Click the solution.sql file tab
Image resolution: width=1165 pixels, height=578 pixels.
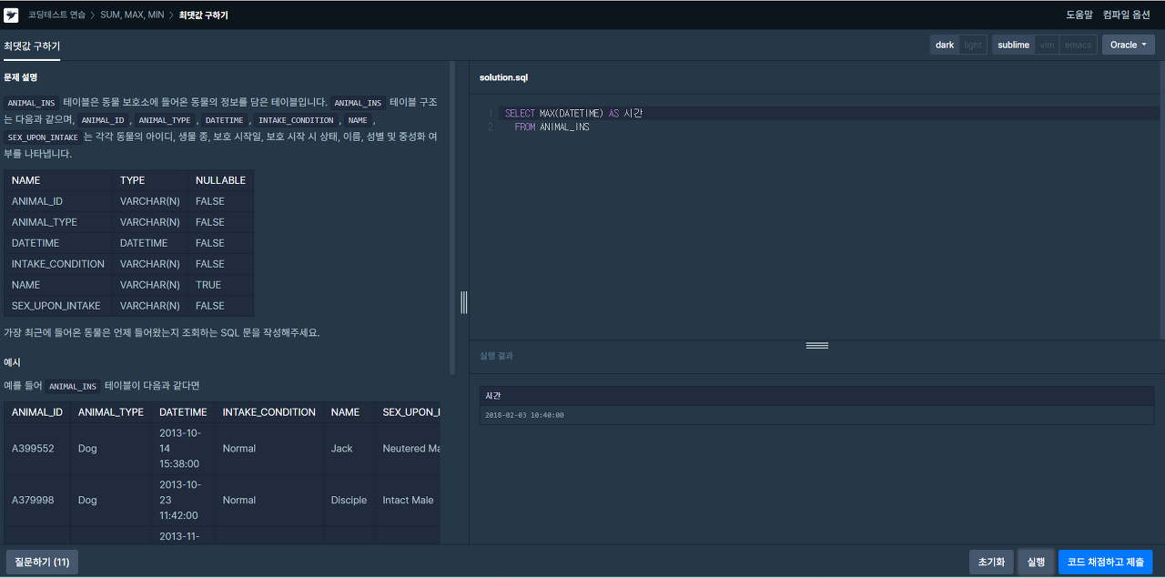pyautogui.click(x=503, y=77)
